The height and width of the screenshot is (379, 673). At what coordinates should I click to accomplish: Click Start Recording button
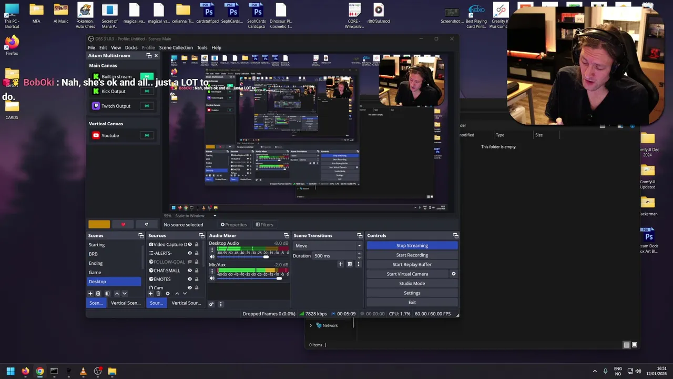click(x=412, y=255)
